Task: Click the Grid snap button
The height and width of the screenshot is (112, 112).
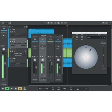Action: [x=65, y=89]
